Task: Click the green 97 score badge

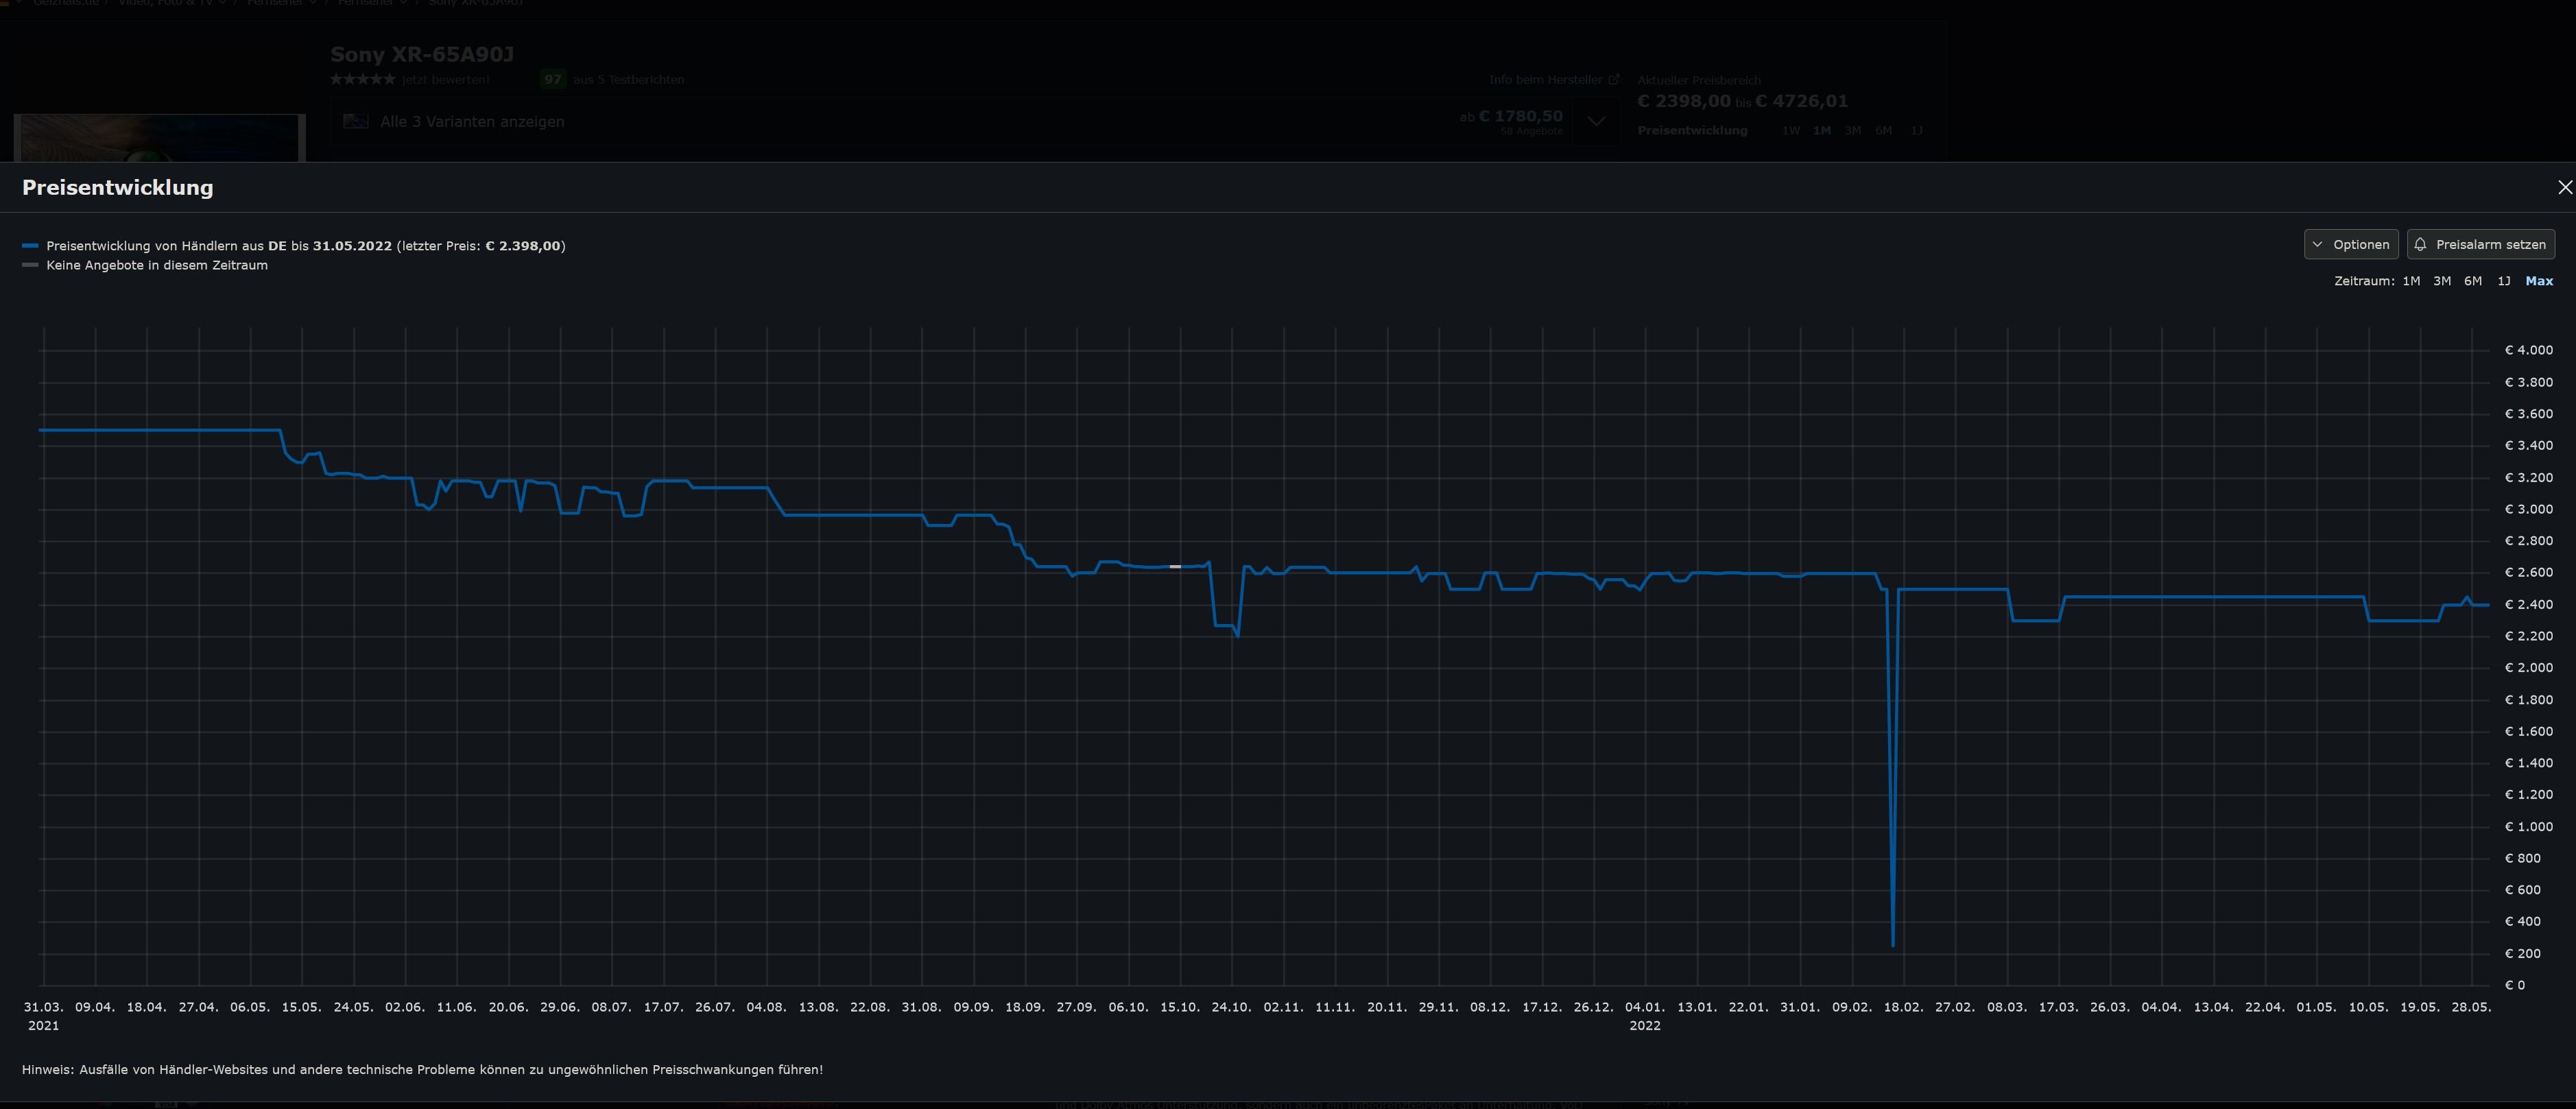Action: click(553, 79)
